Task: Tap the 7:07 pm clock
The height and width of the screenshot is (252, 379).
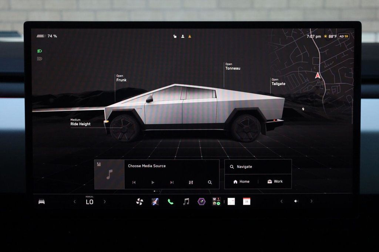Action: (314, 37)
